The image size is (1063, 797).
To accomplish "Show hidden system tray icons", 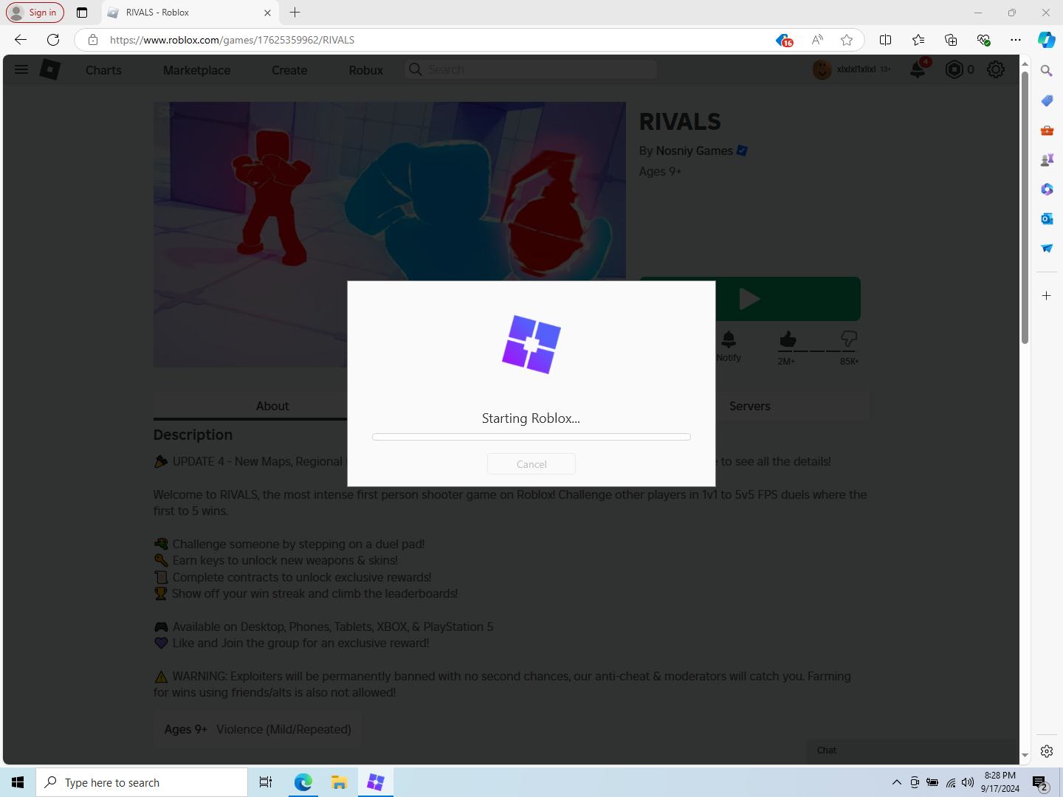I will click(896, 782).
